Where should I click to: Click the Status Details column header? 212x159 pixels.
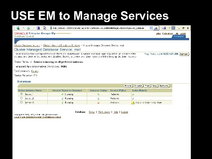point(139,90)
